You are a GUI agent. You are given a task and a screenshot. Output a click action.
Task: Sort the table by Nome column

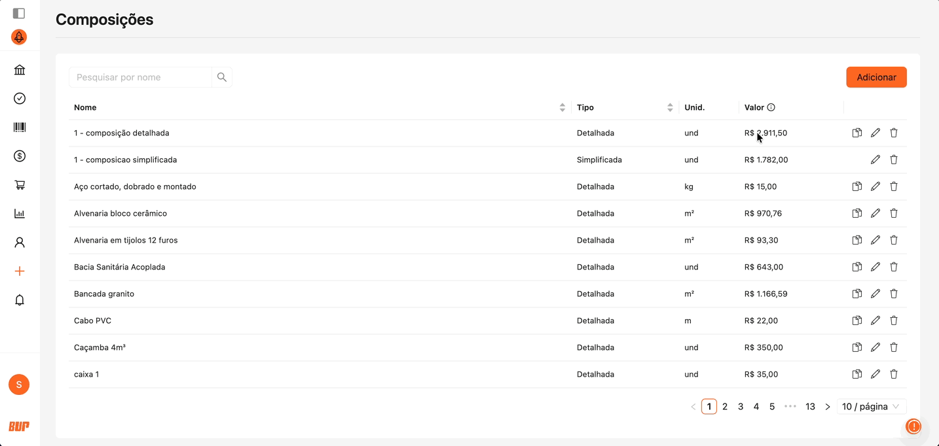(x=562, y=107)
